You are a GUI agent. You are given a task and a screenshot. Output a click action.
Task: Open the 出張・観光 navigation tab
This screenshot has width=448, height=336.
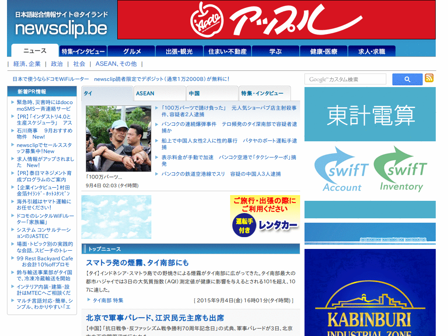tap(179, 52)
